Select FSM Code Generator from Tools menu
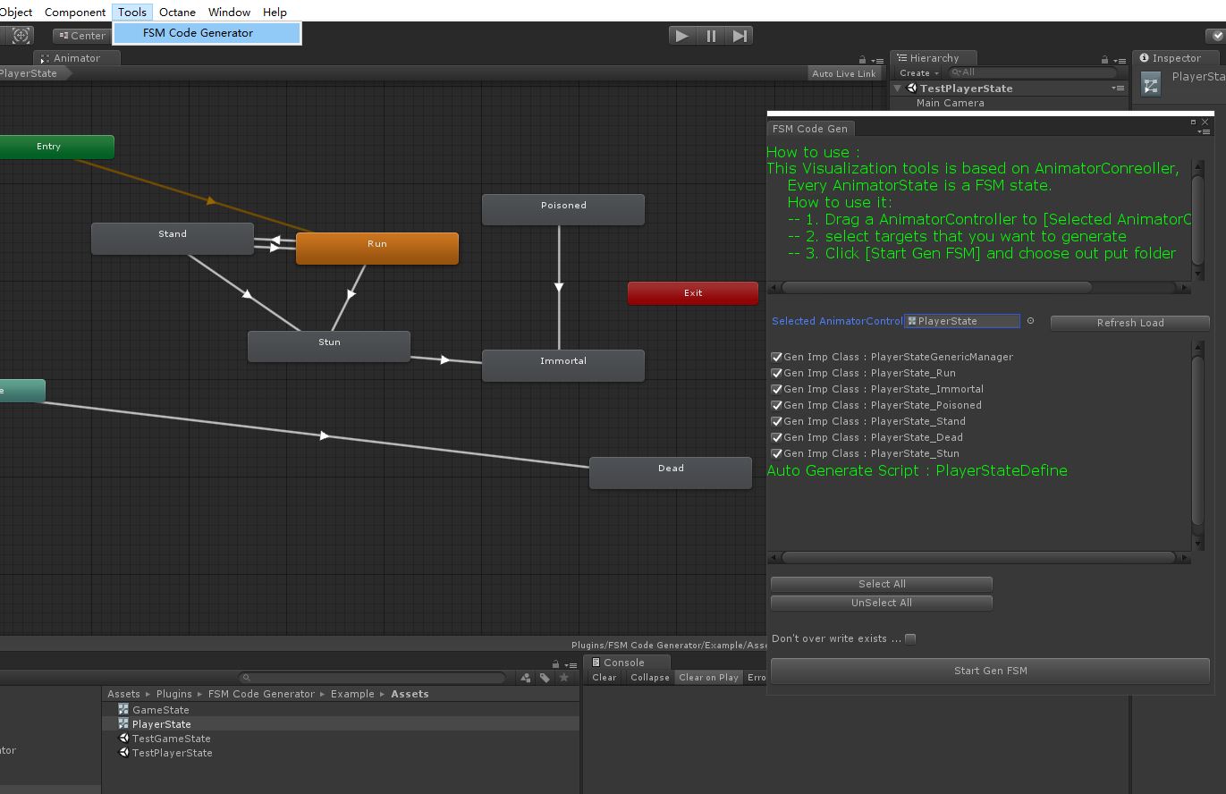 coord(198,33)
